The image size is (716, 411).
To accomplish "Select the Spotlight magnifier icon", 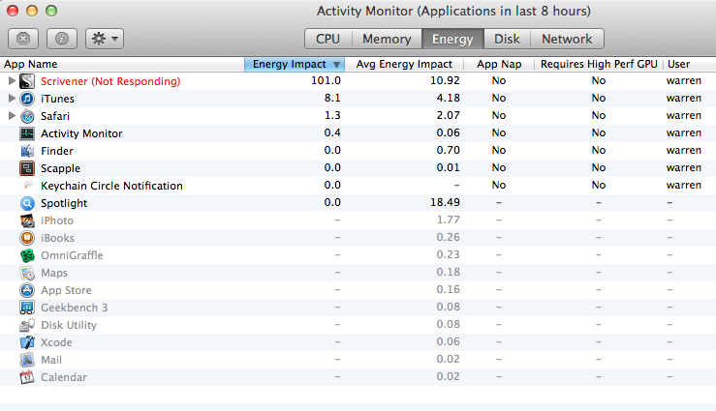I will tap(27, 203).
